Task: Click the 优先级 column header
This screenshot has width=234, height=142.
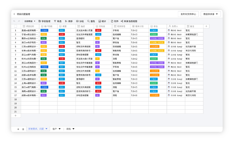Action: pyautogui.click(x=103, y=26)
